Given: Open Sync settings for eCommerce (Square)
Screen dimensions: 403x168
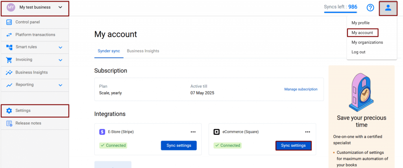Looking at the screenshot, I should pos(293,146).
